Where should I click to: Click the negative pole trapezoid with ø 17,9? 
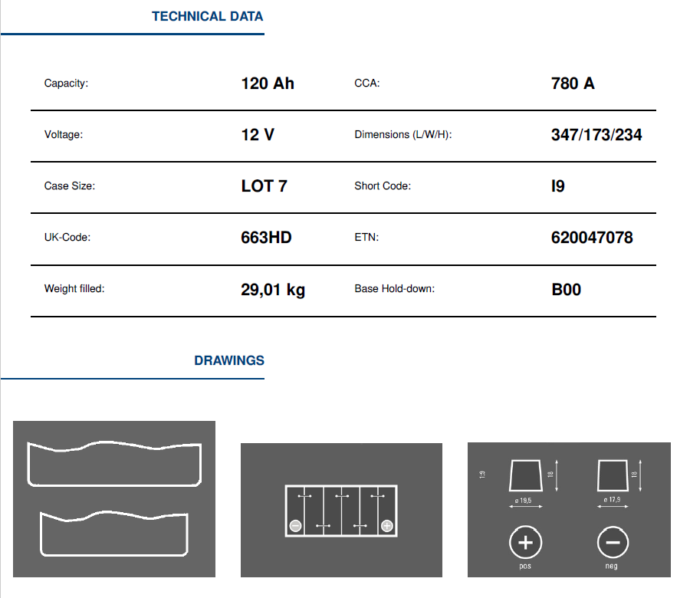coord(613,476)
